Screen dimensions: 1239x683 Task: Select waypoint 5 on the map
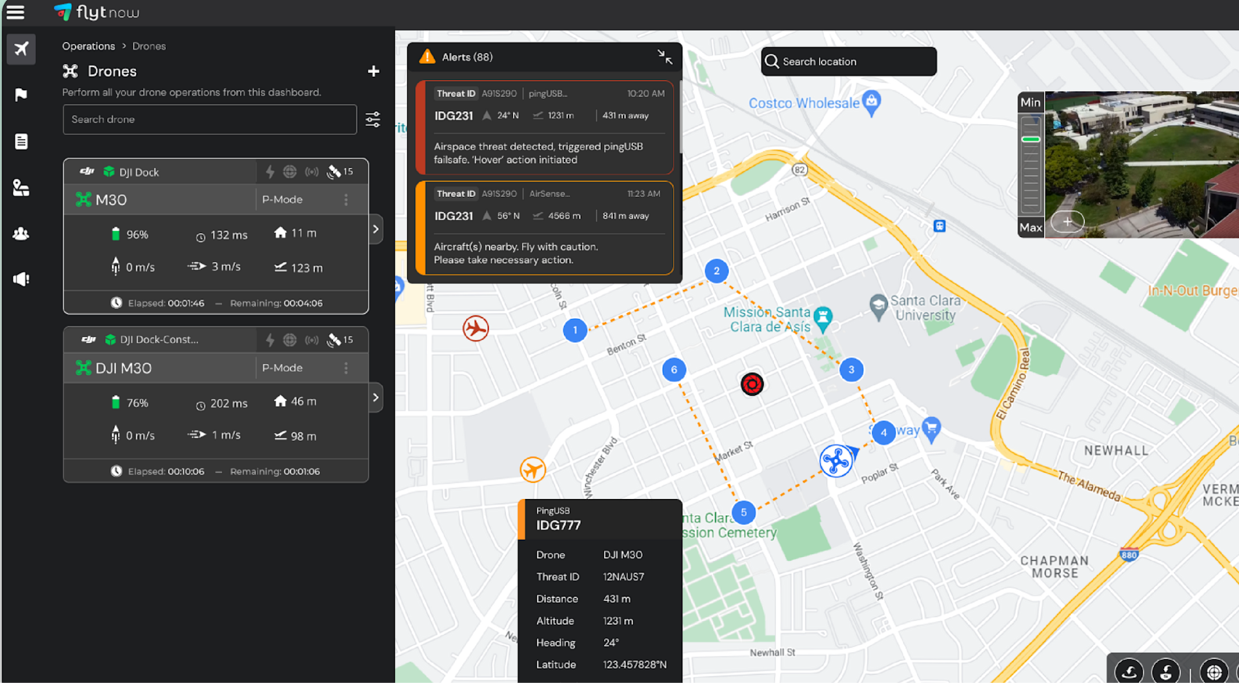coord(743,513)
